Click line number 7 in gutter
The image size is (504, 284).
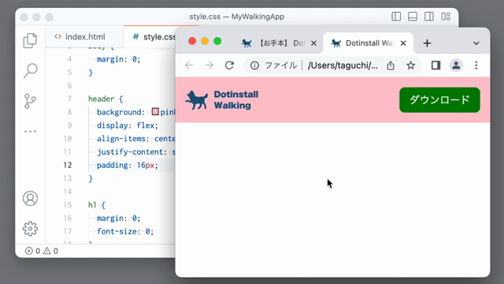point(69,99)
